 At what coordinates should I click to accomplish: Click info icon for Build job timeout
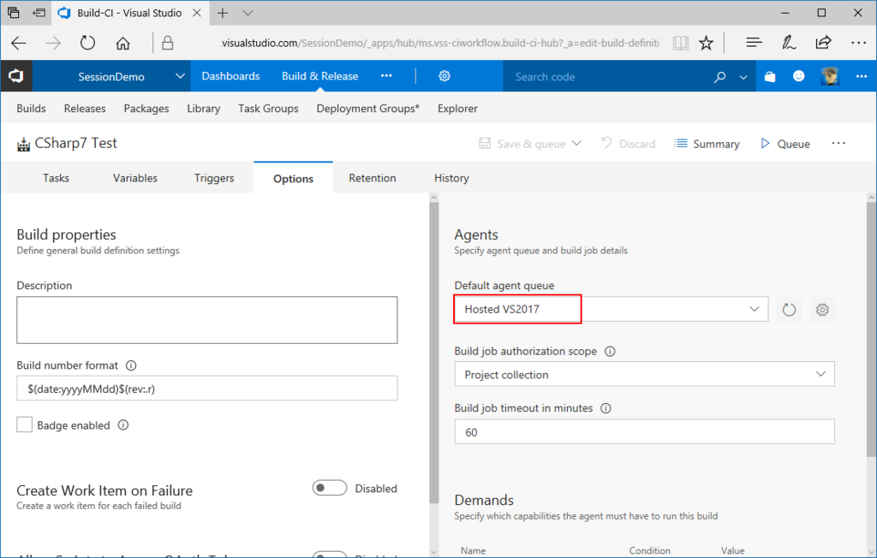(x=606, y=408)
